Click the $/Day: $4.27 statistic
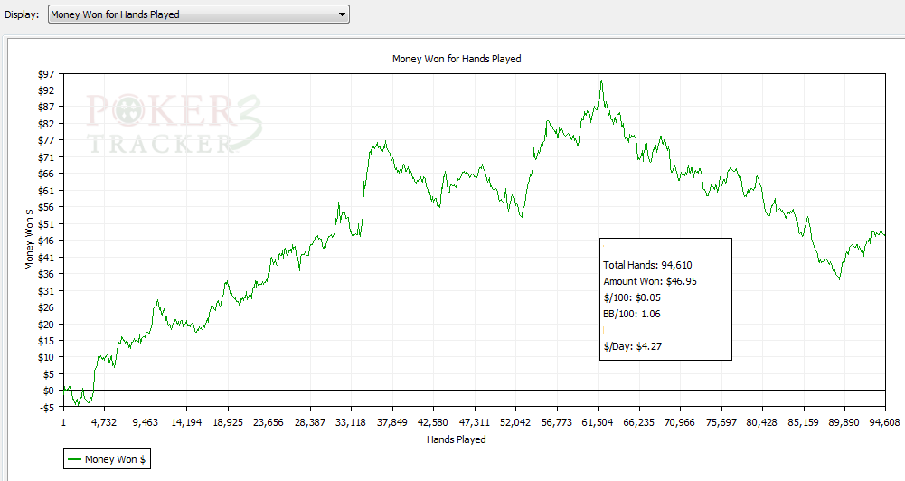This screenshot has height=481, width=905. (633, 346)
